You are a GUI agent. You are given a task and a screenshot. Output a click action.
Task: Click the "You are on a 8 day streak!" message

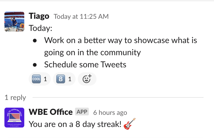pos(75,124)
